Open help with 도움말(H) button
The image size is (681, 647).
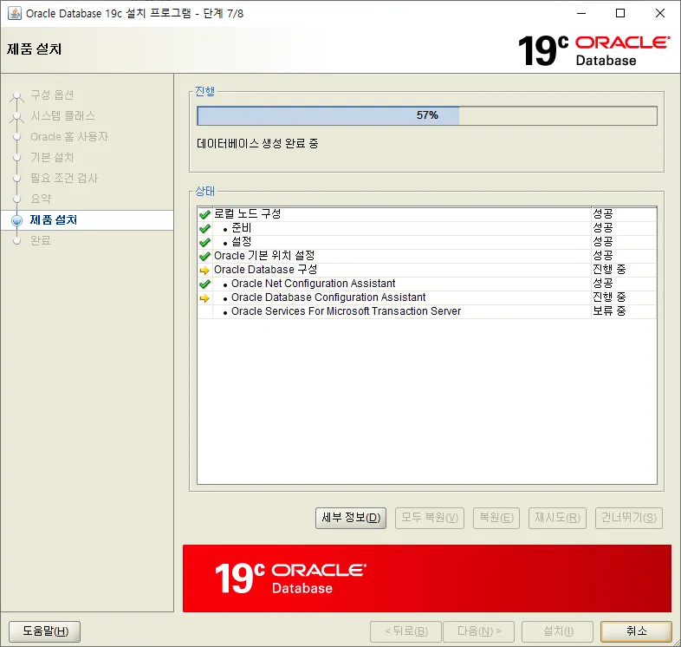point(45,631)
